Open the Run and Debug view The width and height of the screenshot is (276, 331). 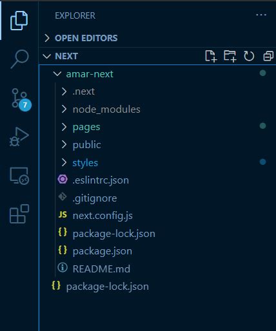19,137
